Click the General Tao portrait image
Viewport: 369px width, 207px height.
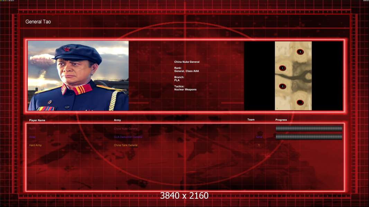[78, 76]
